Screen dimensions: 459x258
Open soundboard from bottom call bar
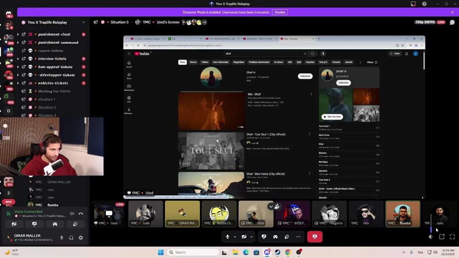pyautogui.click(x=287, y=236)
